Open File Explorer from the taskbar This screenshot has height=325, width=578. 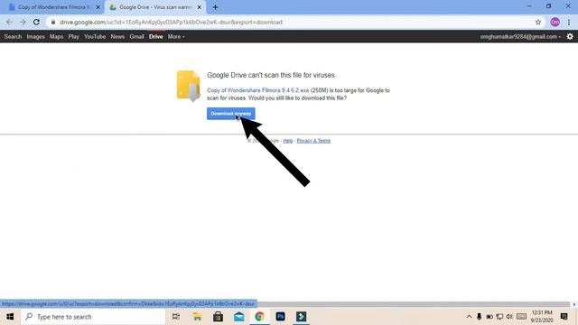197,317
